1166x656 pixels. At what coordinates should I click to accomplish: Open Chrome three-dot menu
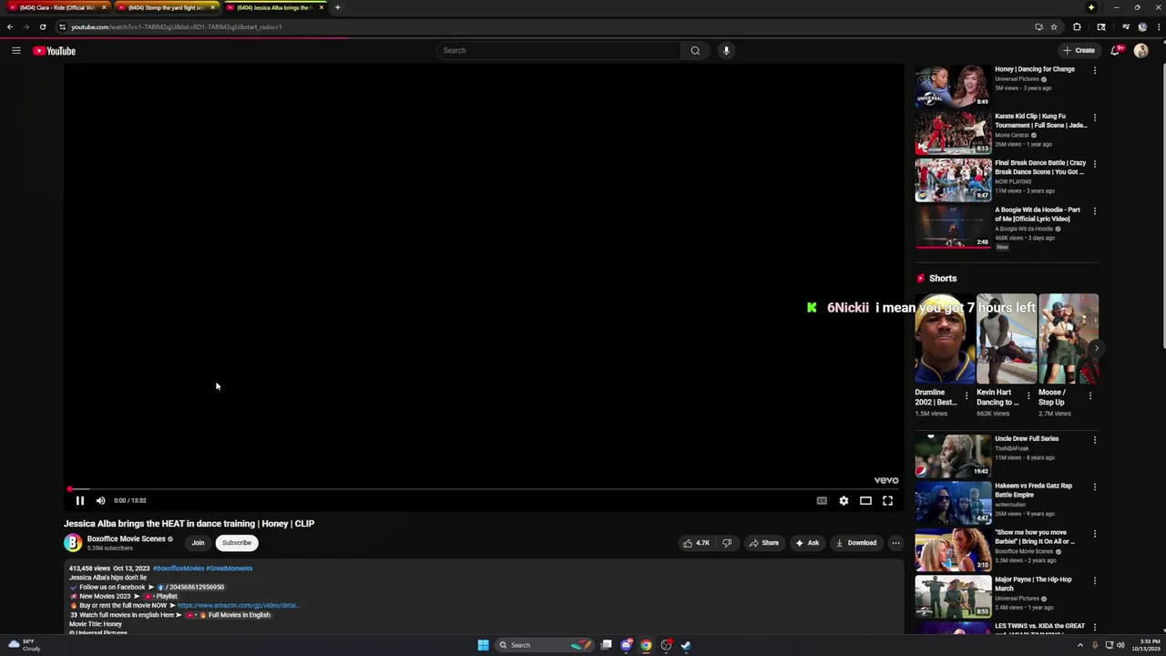(1158, 26)
